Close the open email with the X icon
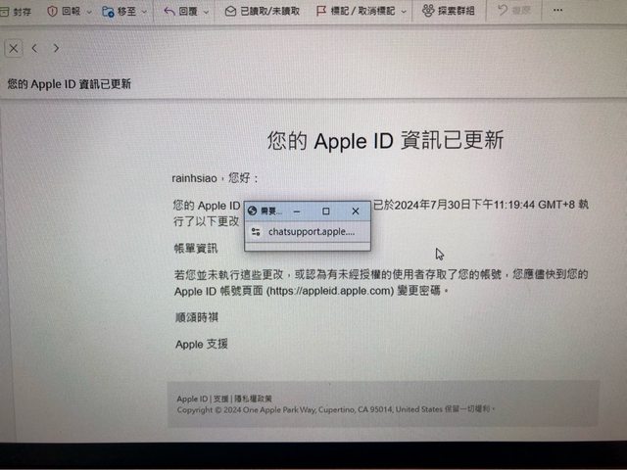 click(x=13, y=48)
